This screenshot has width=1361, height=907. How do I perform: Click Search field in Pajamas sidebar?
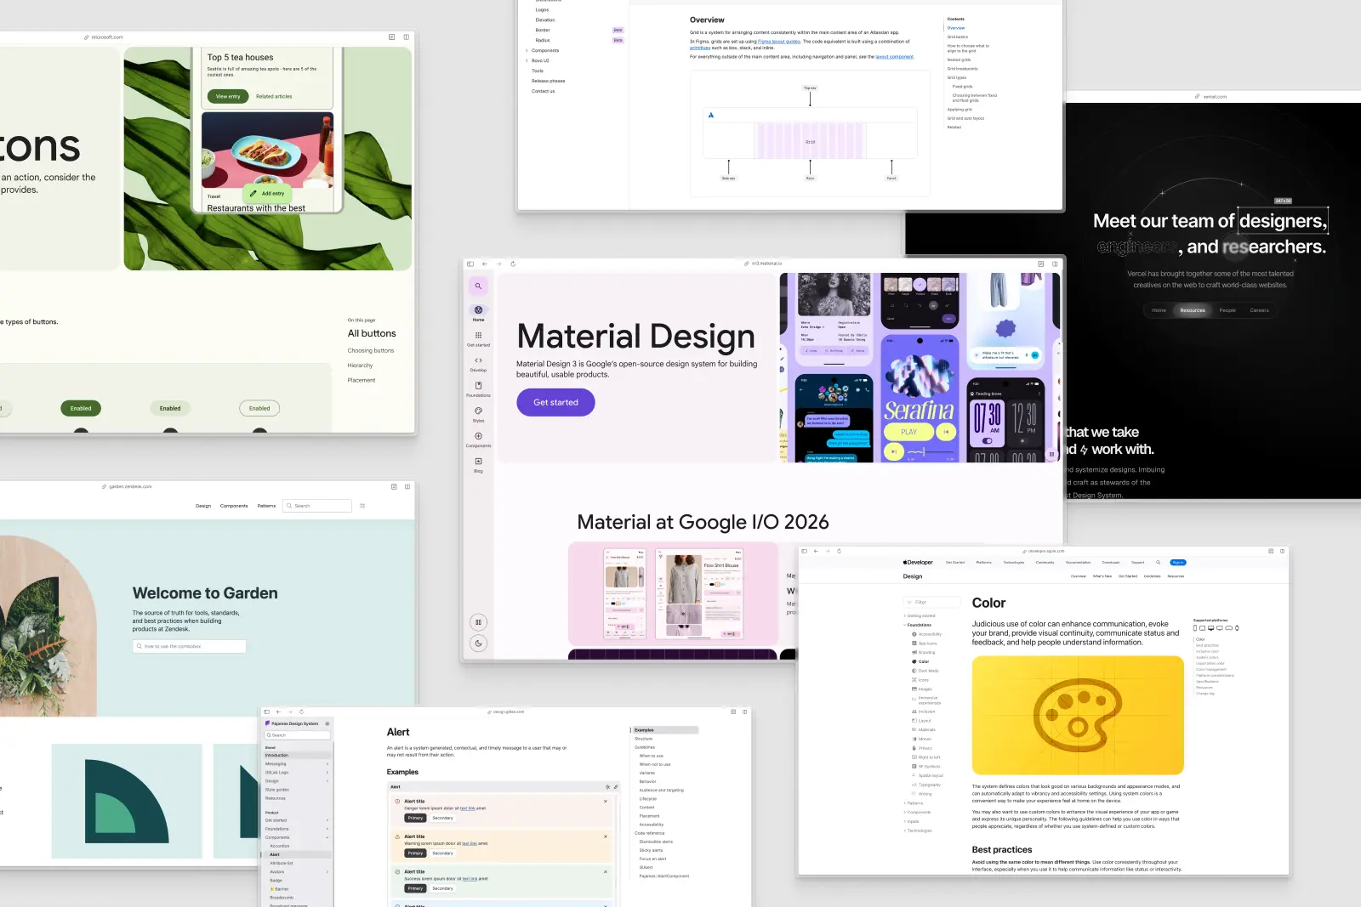tap(298, 735)
